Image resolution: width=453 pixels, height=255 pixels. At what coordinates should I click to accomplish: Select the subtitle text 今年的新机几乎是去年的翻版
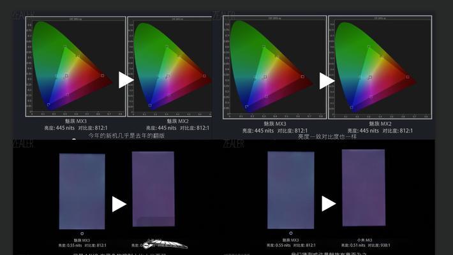tap(126, 135)
